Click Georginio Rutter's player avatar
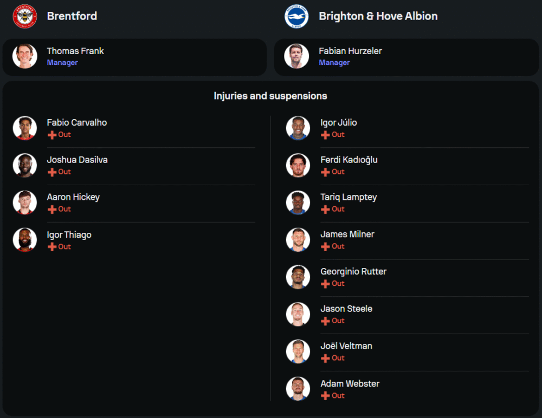542x418 pixels. tap(298, 277)
